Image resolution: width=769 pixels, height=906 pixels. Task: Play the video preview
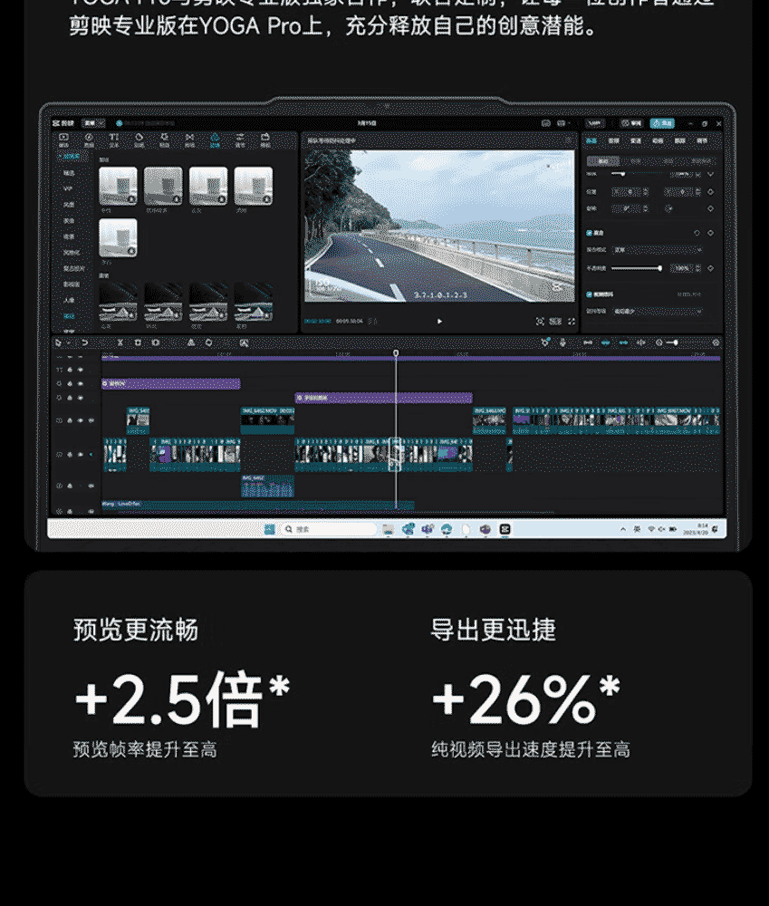tap(439, 322)
